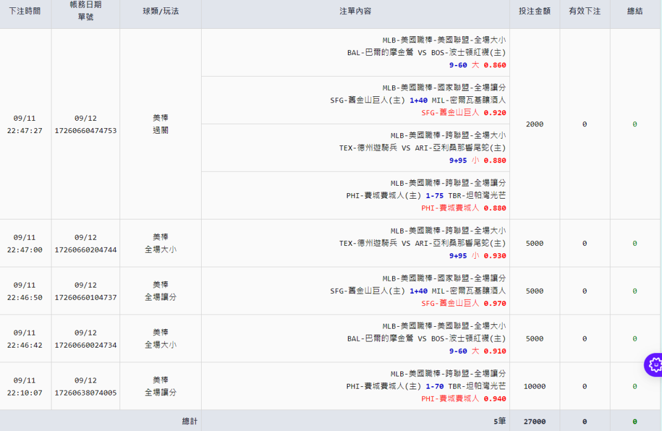The height and width of the screenshot is (431, 662).
Task: Click the 總結 column header
Action: [635, 12]
